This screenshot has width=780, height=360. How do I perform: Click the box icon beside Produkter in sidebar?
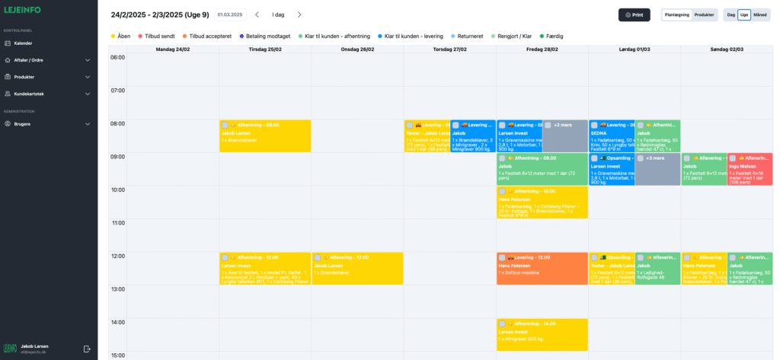[x=8, y=77]
